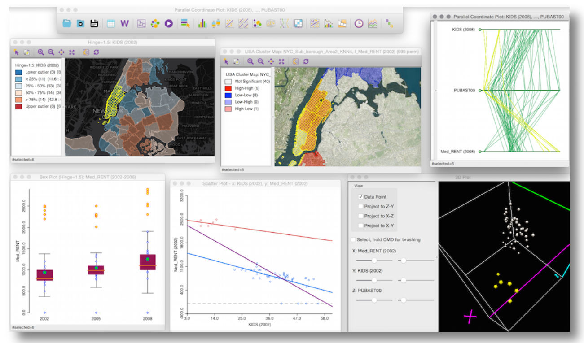Check Select, hold CMD for brushing
The width and height of the screenshot is (584, 343).
353,239
